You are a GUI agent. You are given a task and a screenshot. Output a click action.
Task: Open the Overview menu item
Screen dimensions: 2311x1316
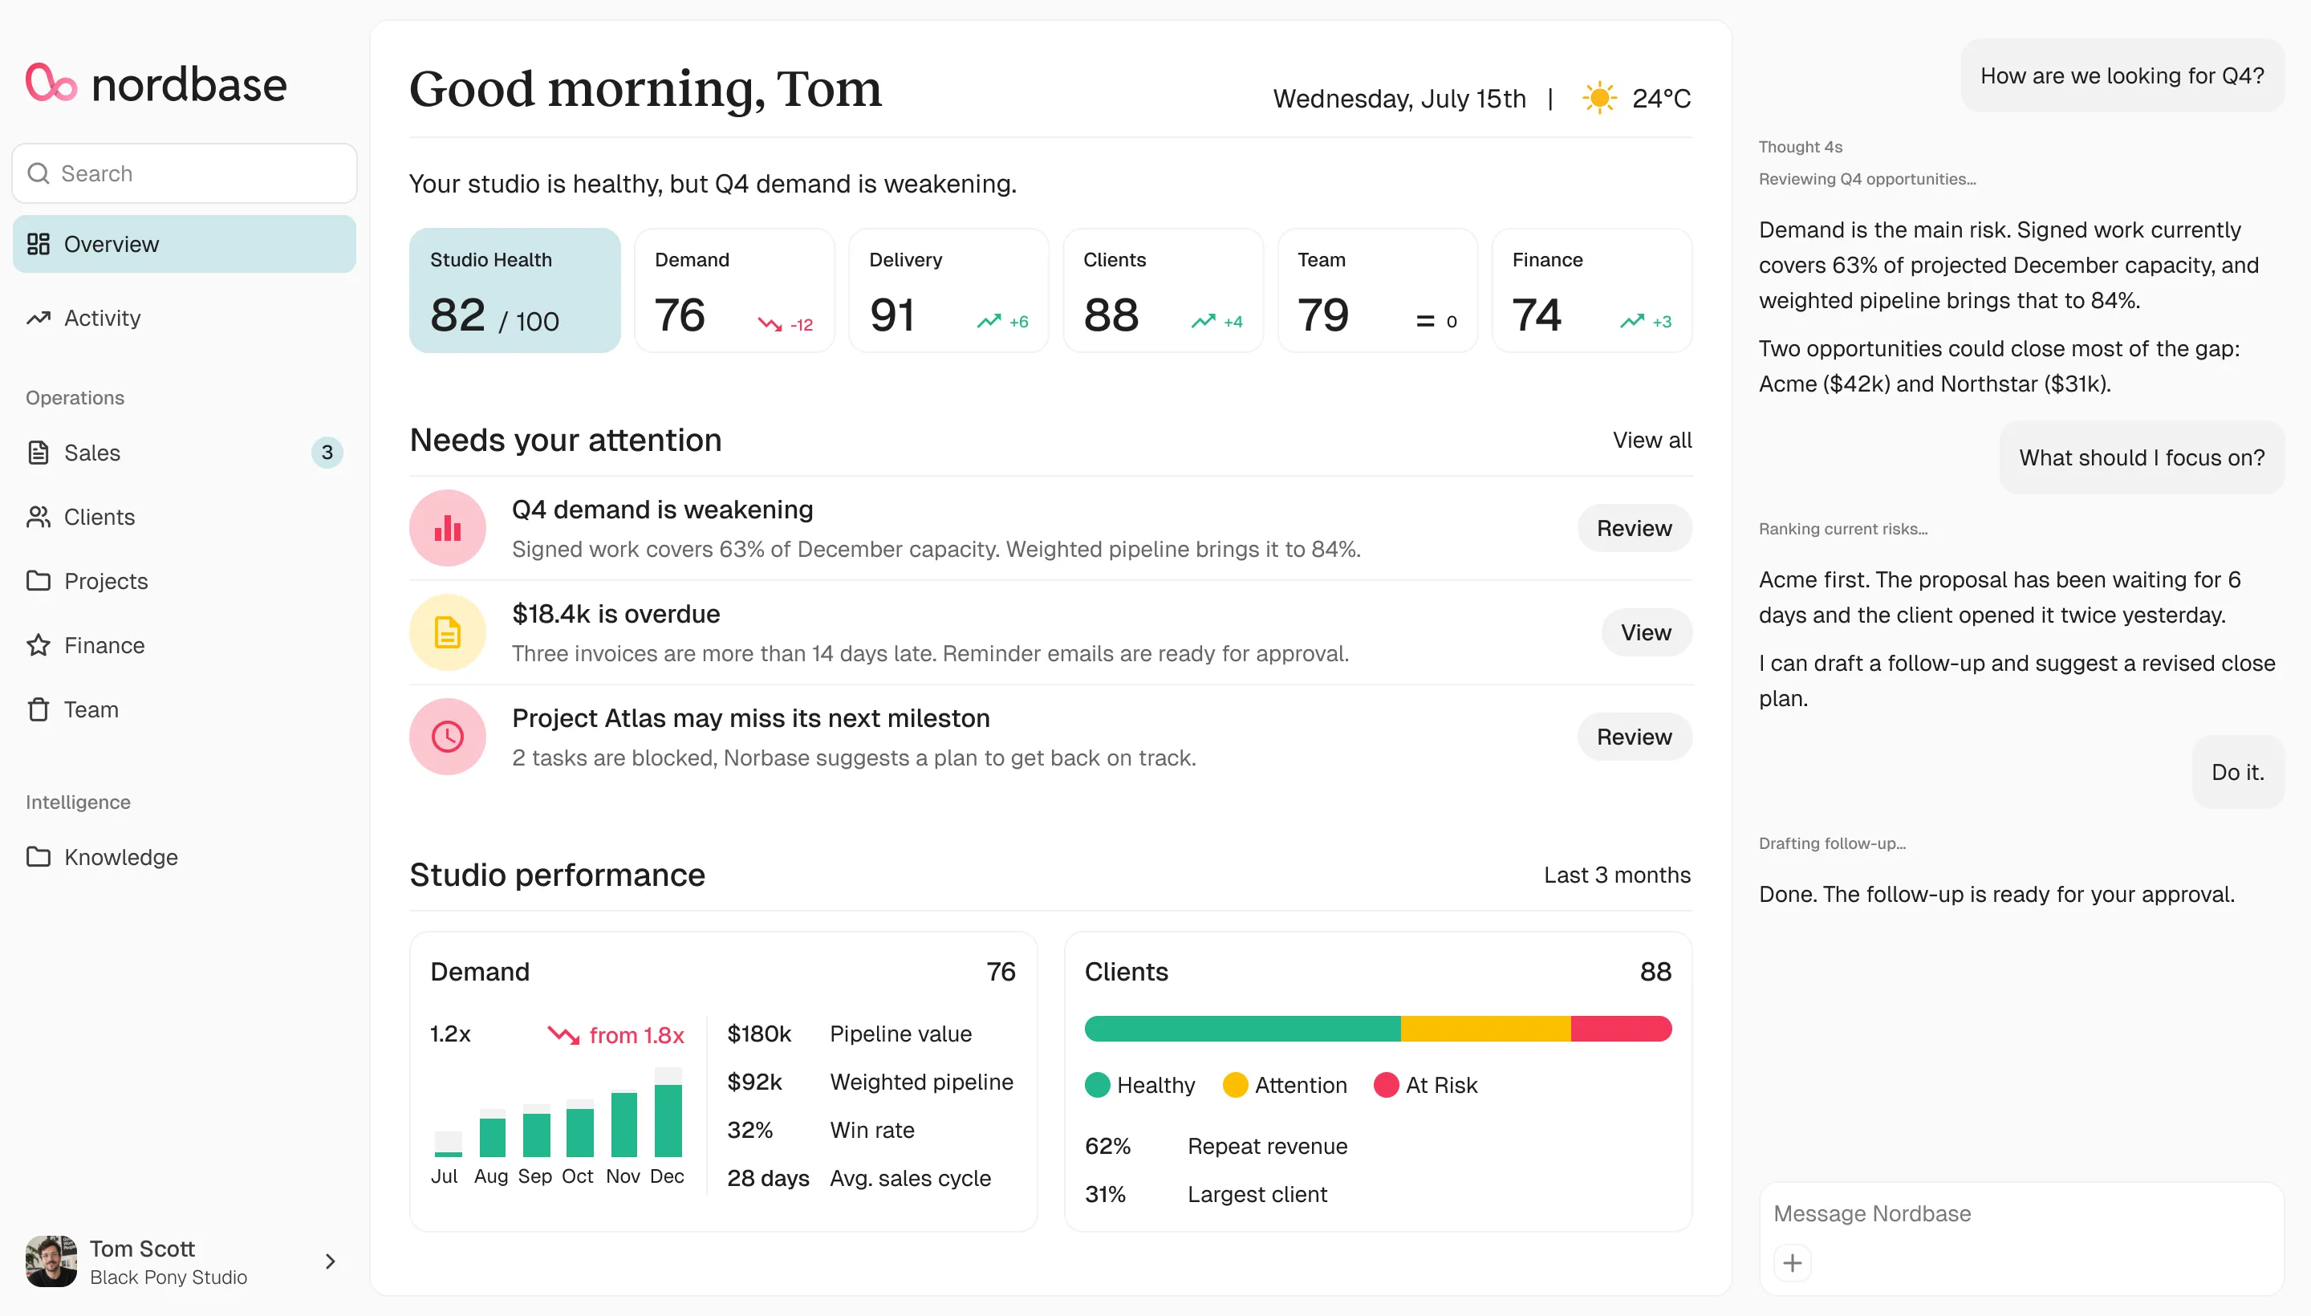(185, 244)
